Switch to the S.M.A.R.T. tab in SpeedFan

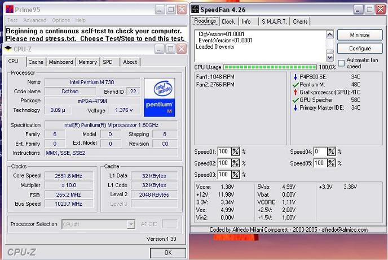point(274,21)
